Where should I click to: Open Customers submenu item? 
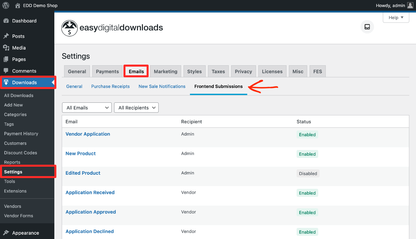[x=15, y=143]
